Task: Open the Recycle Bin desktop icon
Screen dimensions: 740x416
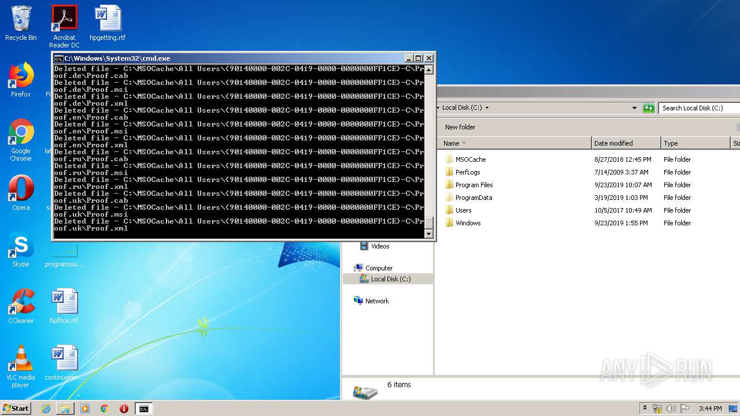Action: point(21,23)
